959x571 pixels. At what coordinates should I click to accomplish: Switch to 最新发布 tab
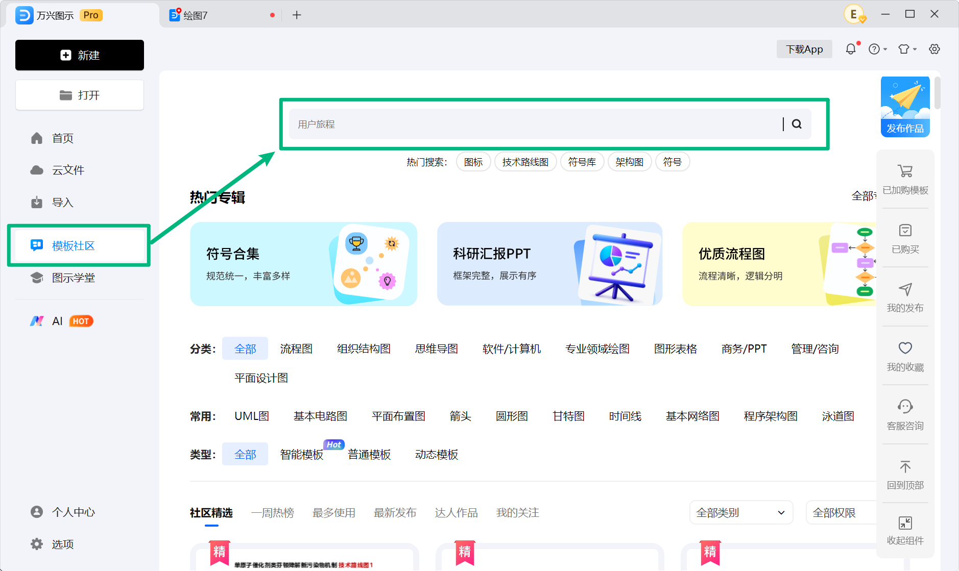pos(395,512)
